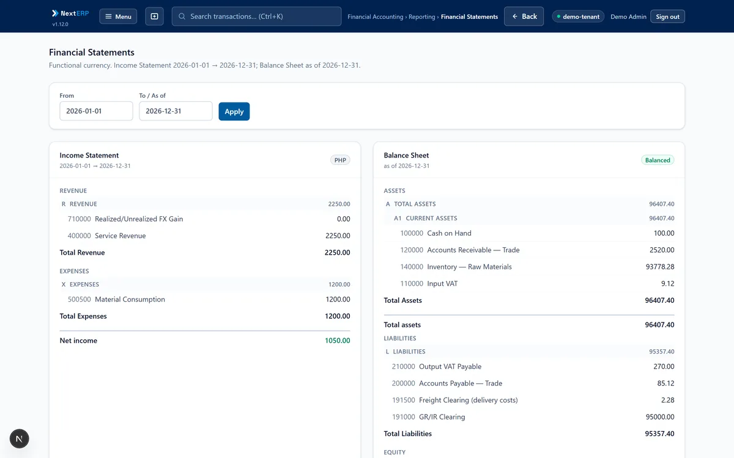This screenshot has width=734, height=458.
Task: Select 191000 GR/IR Clearing row
Action: (x=529, y=417)
